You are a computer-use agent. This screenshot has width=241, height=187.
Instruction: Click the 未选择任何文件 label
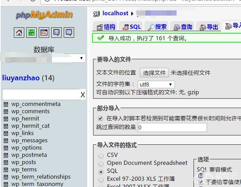coord(190,73)
